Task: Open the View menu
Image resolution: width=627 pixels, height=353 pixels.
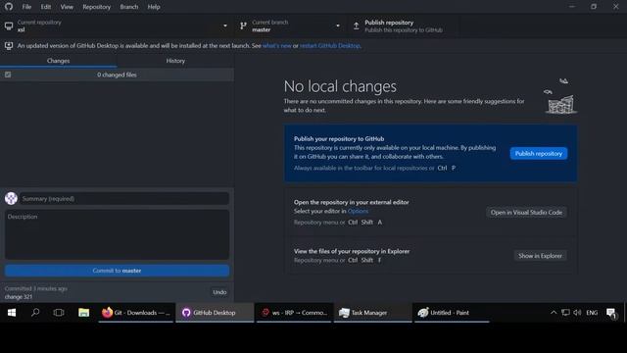Action: (x=67, y=7)
